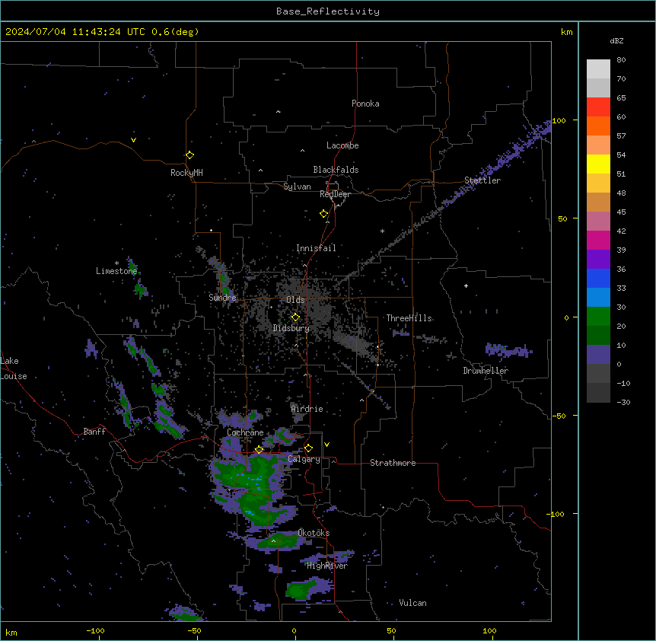This screenshot has width=656, height=641.
Task: Select the orange 57-60 dBZ legend swatch
Action: (x=598, y=126)
